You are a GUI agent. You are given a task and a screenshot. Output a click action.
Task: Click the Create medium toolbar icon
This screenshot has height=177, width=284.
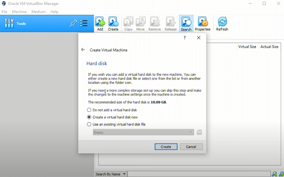[x=113, y=23]
